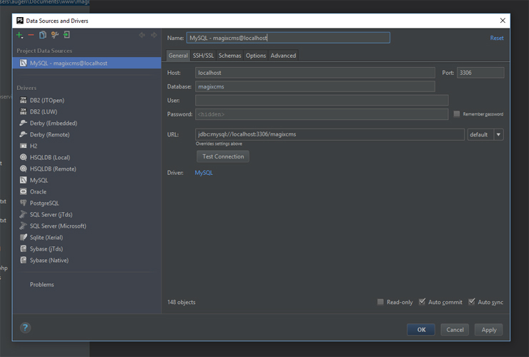Switch to the General tab
Viewport: 529px width, 357px height.
tap(178, 56)
